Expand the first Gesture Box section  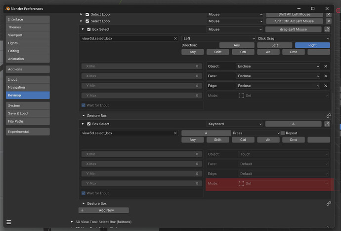(84, 116)
